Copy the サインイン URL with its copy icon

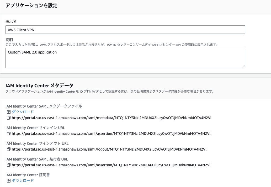(x=8, y=133)
